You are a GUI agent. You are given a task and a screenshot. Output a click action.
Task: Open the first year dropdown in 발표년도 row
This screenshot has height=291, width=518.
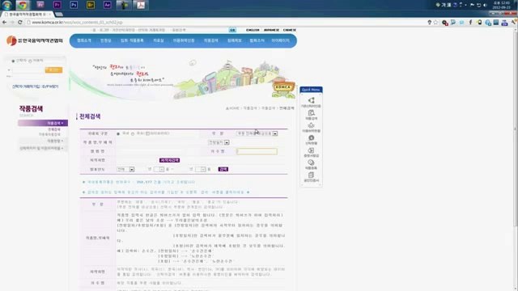(x=159, y=169)
